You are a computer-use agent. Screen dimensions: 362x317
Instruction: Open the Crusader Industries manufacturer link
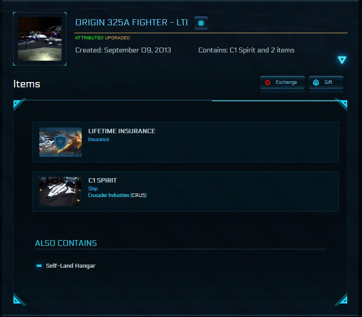click(x=109, y=195)
